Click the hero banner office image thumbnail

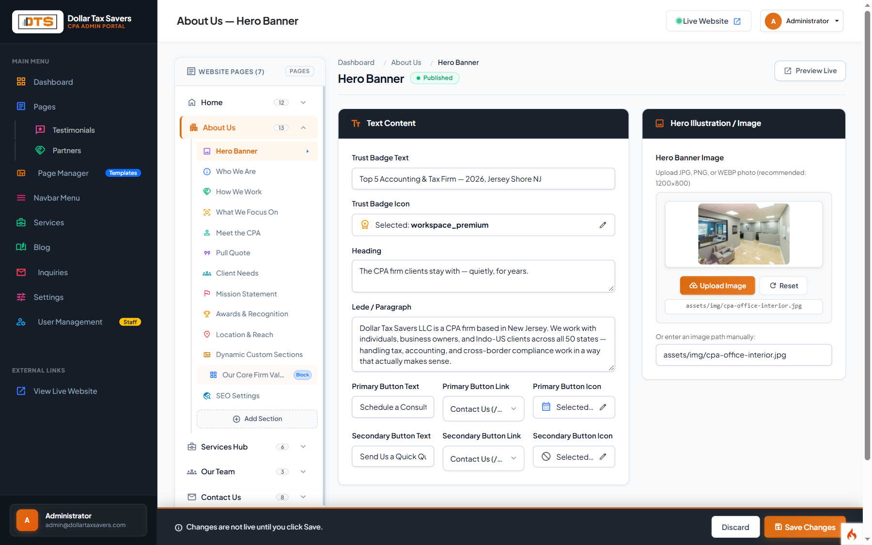(744, 234)
